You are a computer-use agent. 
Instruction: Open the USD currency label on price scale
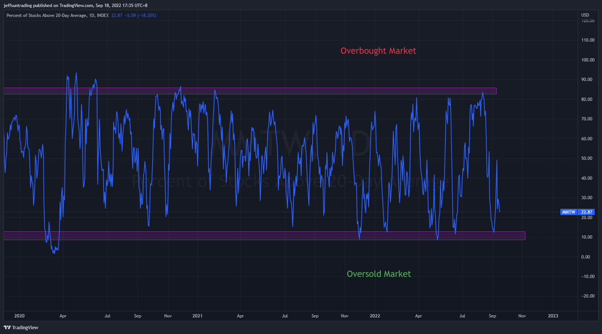coord(585,15)
